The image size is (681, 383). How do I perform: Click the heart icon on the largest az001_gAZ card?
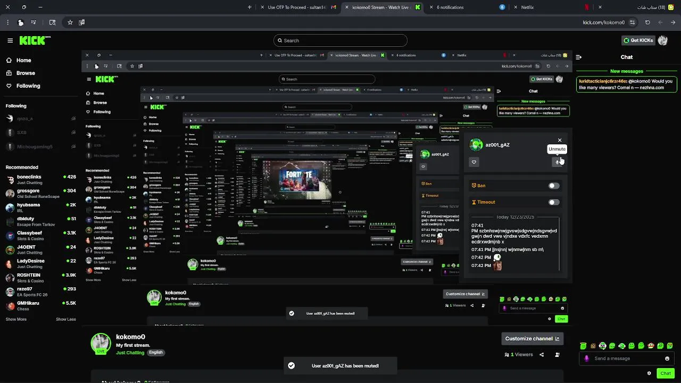click(474, 162)
